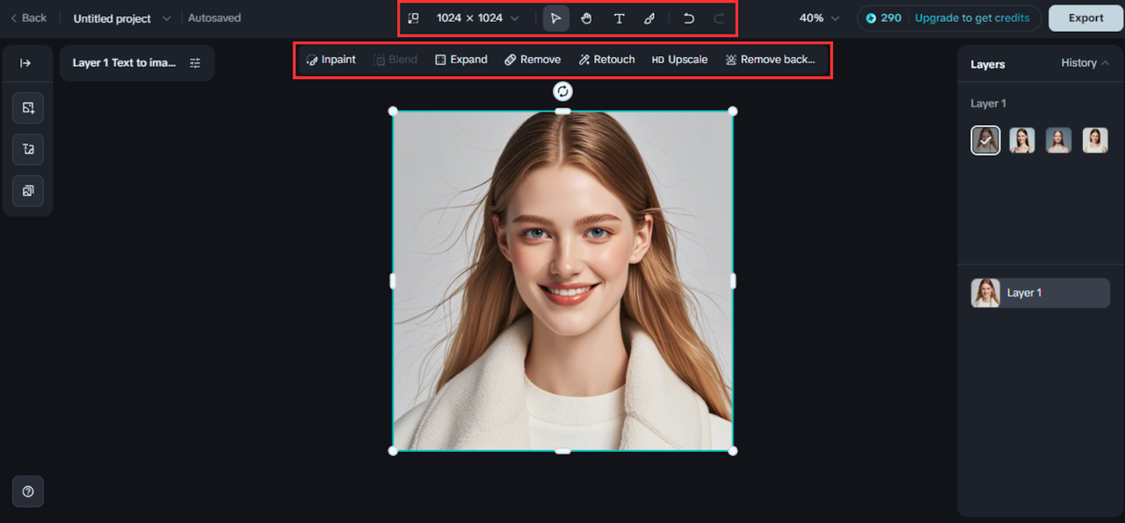This screenshot has height=523, width=1125.
Task: Select the Text tool
Action: [x=619, y=18]
